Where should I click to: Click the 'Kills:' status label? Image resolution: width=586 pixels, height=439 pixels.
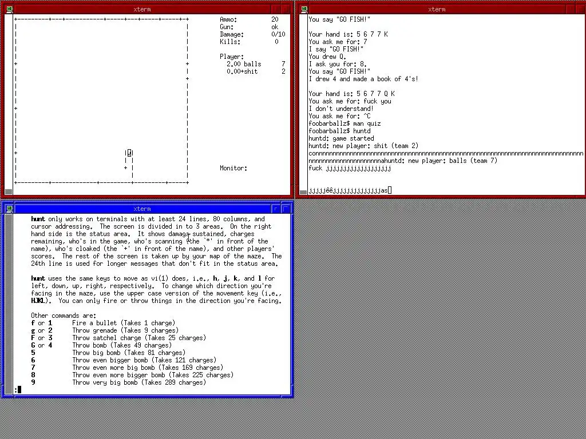(x=230, y=42)
